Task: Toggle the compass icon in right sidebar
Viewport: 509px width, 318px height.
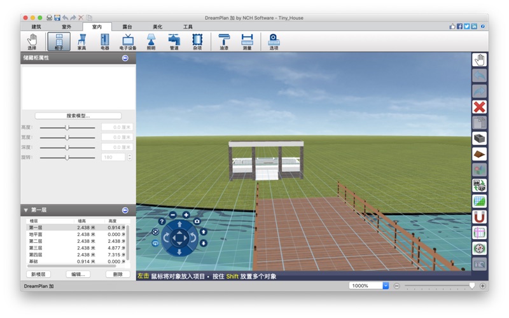Action: coord(479,249)
